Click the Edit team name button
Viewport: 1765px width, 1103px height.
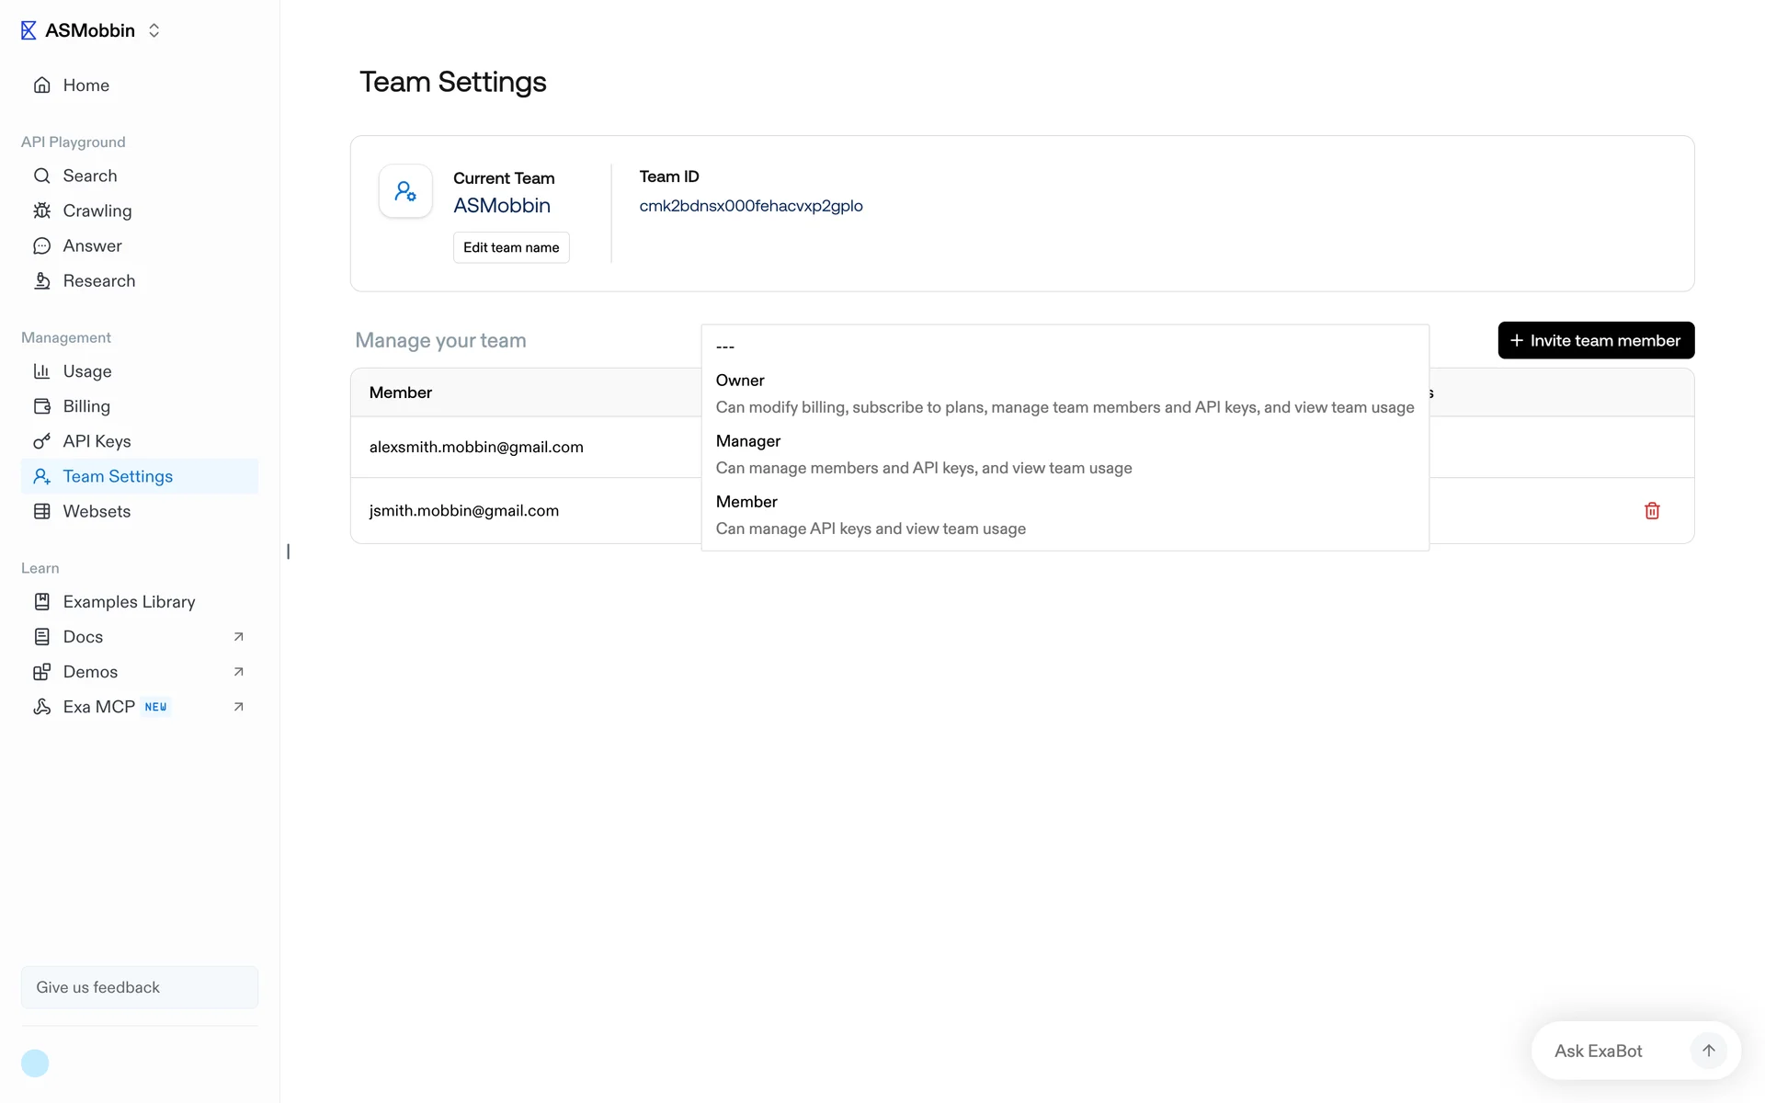tap(511, 247)
